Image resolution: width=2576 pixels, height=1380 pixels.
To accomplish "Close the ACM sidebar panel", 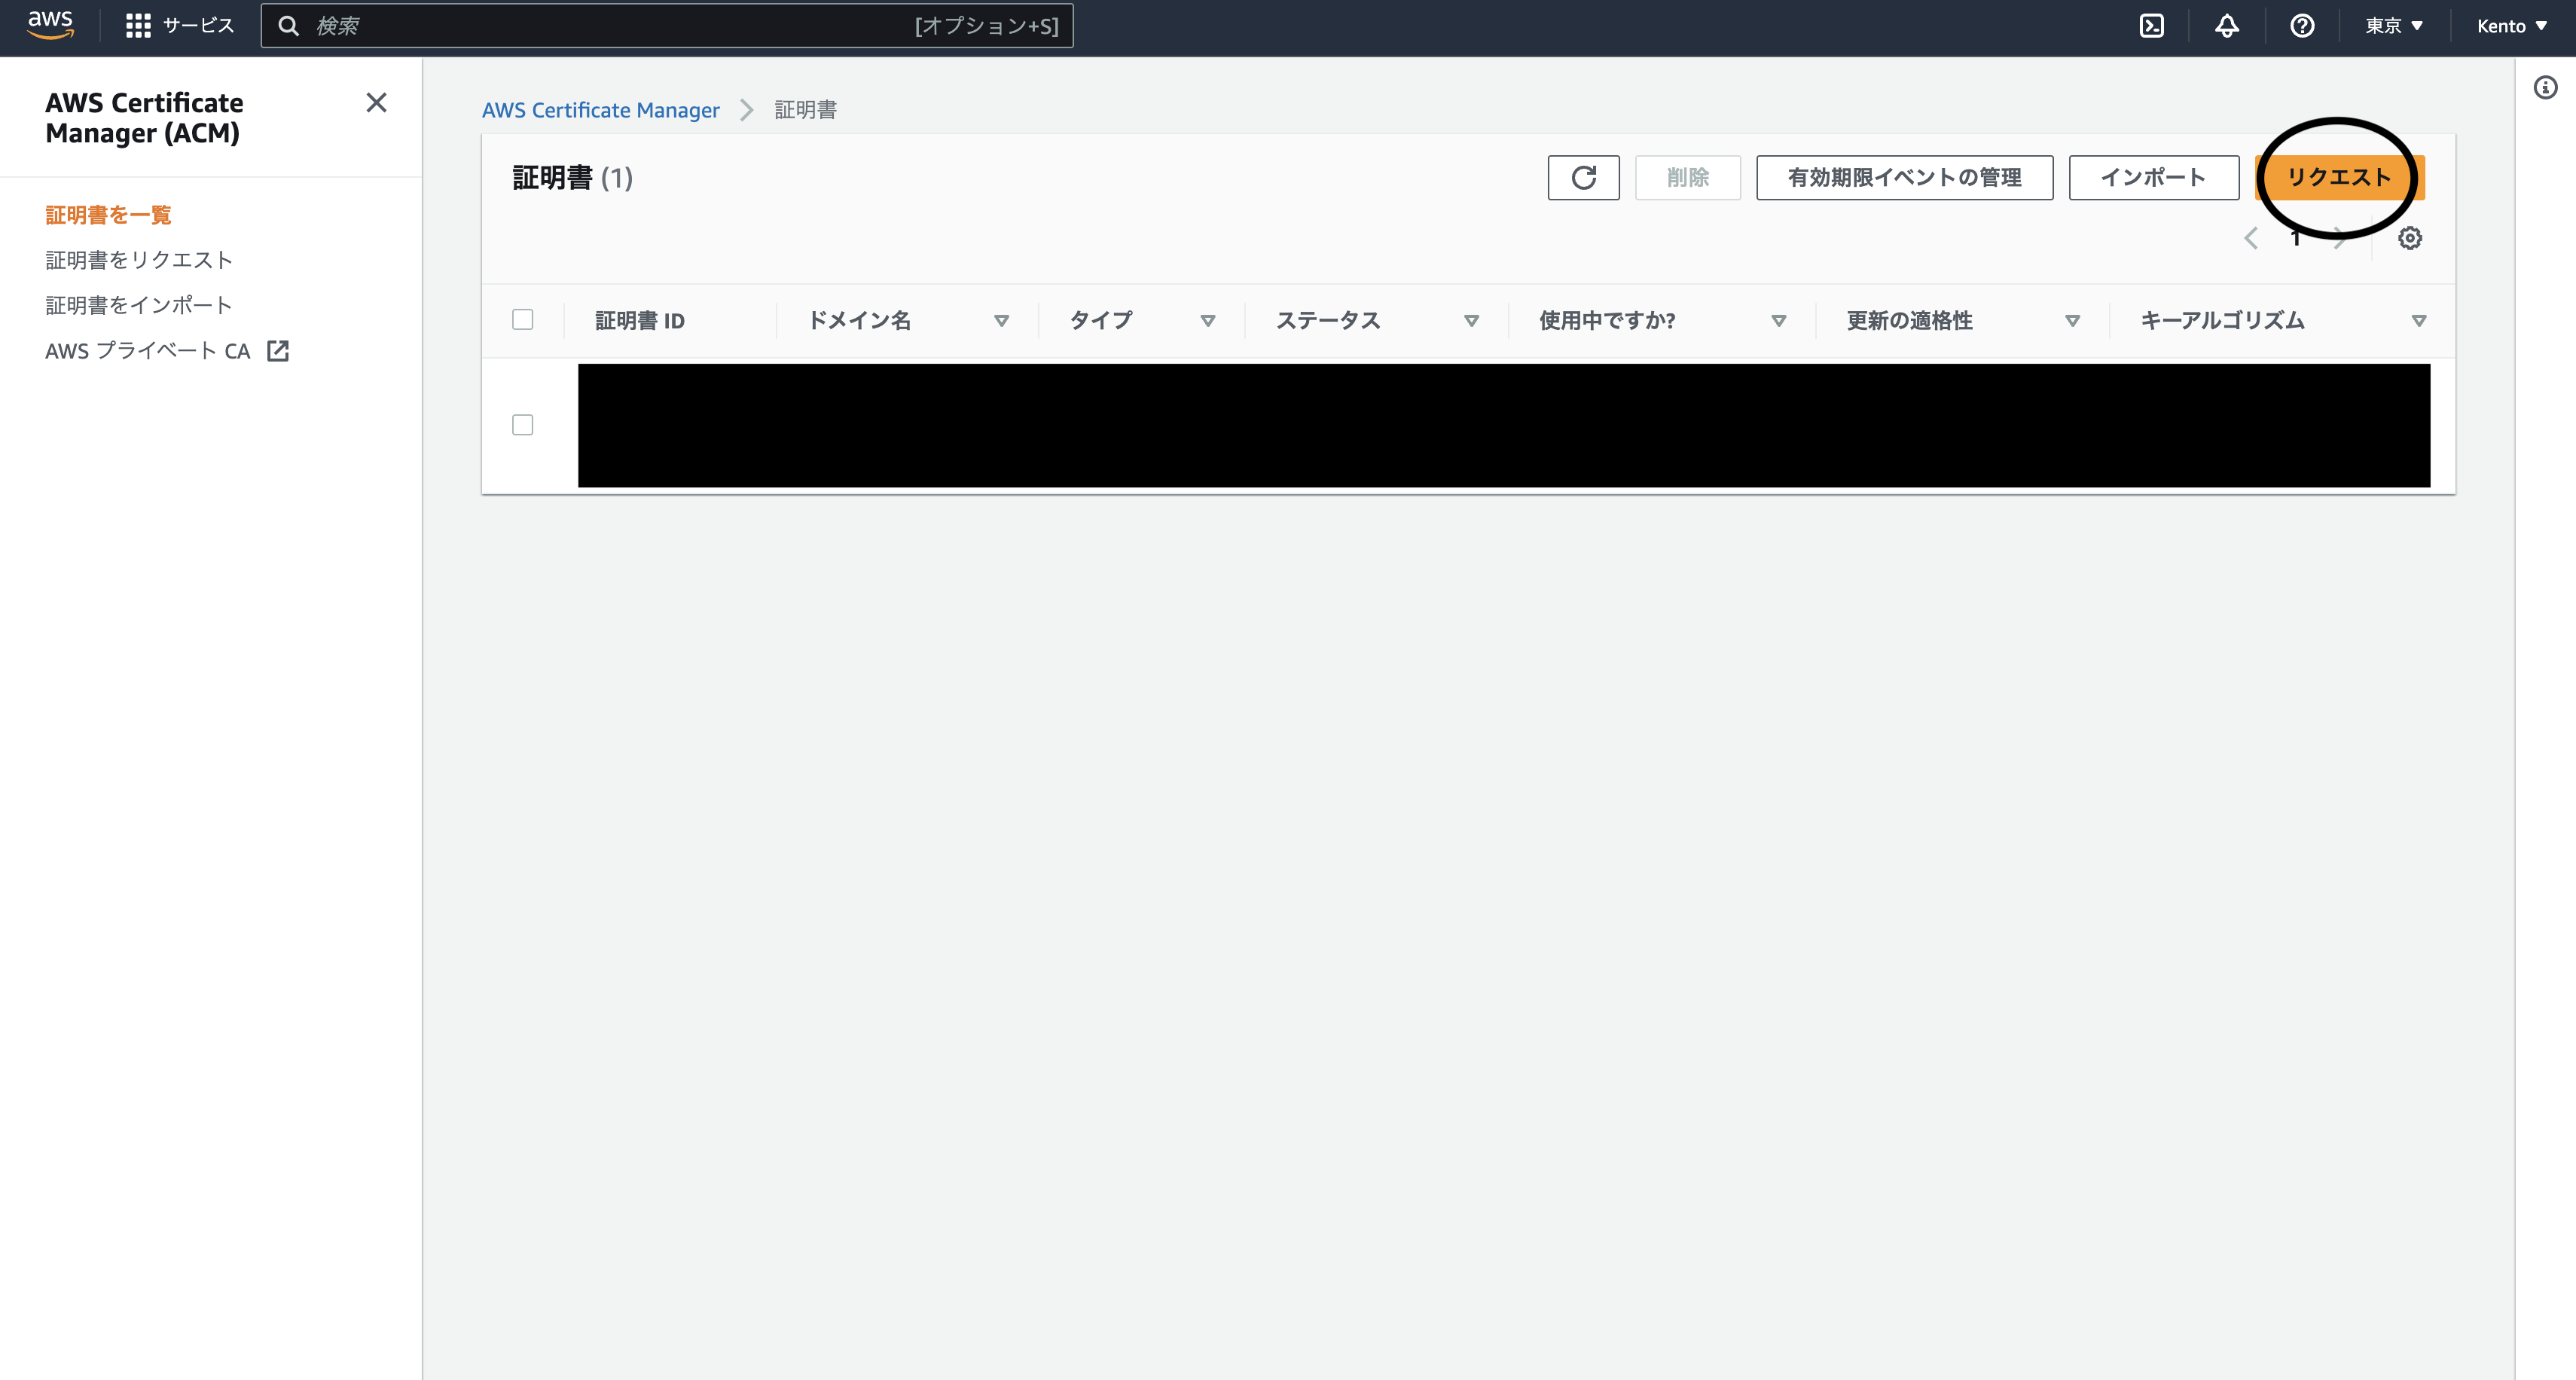I will pos(376,103).
